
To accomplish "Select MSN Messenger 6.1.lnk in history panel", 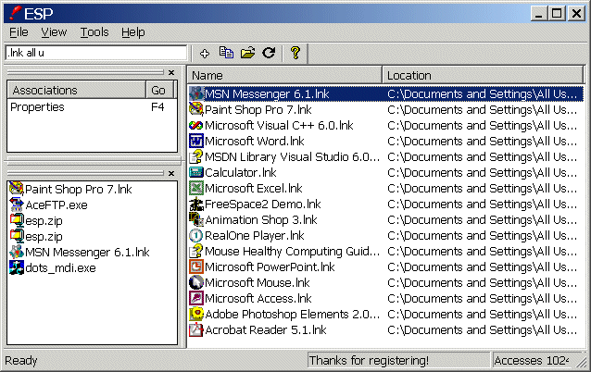I will (x=87, y=253).
